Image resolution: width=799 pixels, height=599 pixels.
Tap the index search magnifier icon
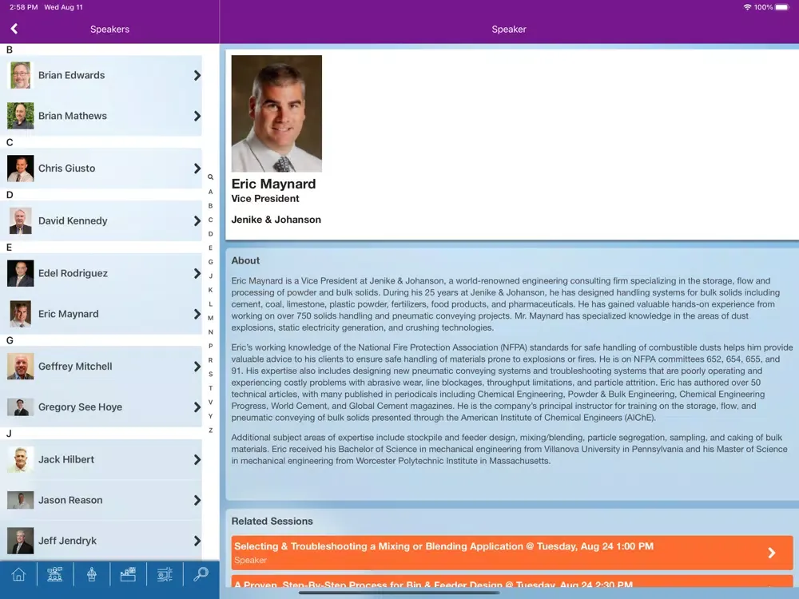pos(210,177)
